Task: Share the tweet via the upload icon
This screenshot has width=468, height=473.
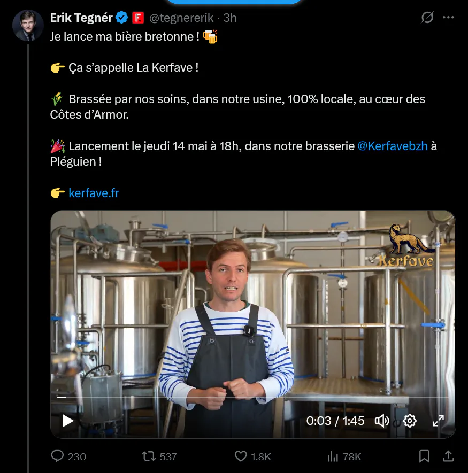Action: tap(448, 456)
